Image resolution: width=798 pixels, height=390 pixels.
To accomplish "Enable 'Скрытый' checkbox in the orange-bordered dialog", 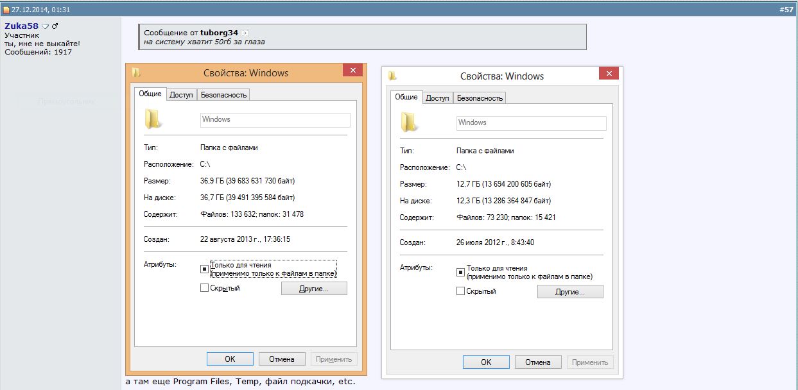I will coord(204,289).
